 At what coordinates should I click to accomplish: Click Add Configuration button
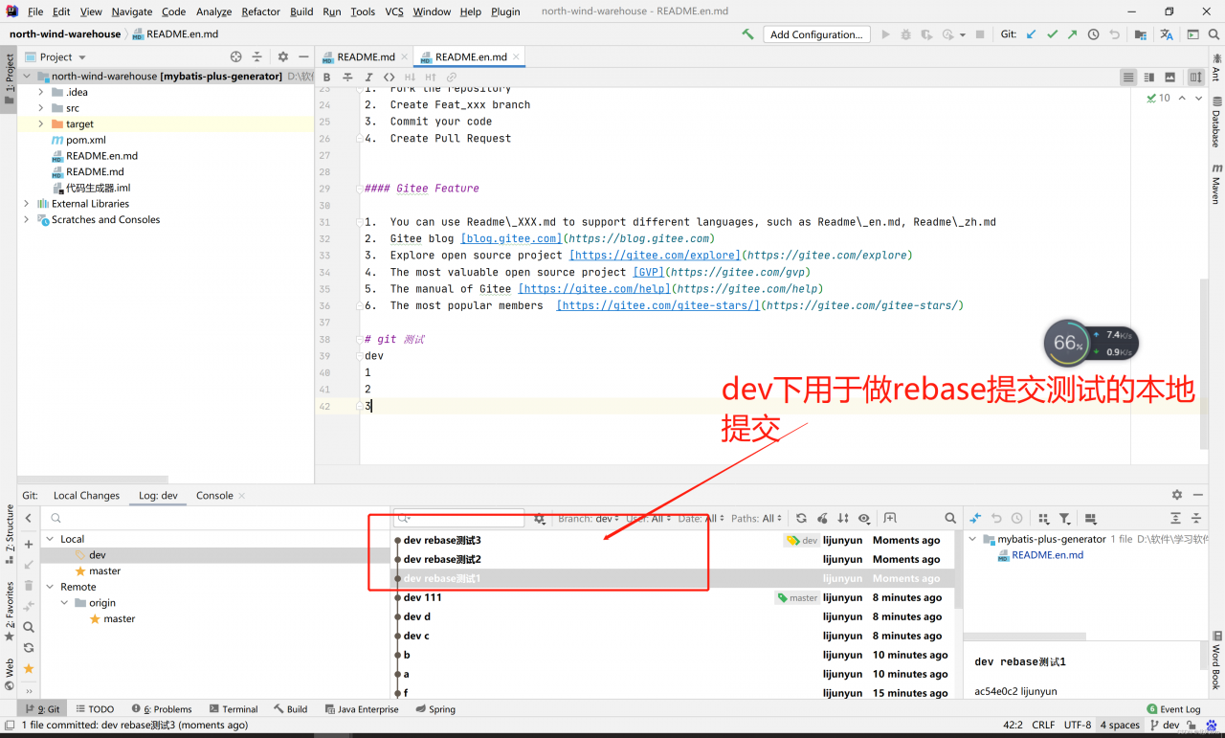click(x=816, y=34)
